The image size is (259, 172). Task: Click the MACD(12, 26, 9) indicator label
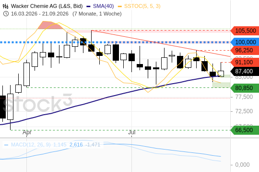coord(31,145)
